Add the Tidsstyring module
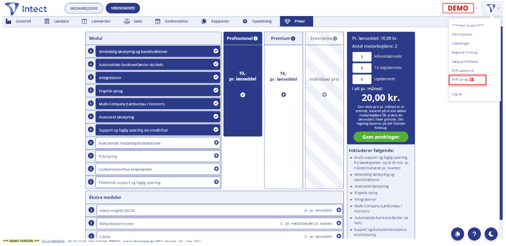The height and width of the screenshot is (246, 506). coord(216,156)
